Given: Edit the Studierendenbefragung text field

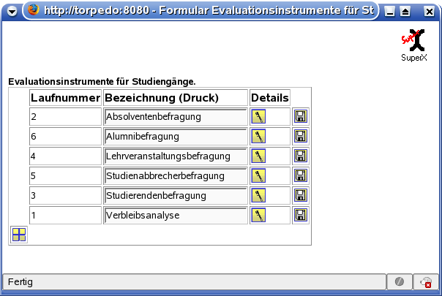Looking at the screenshot, I should click(176, 195).
